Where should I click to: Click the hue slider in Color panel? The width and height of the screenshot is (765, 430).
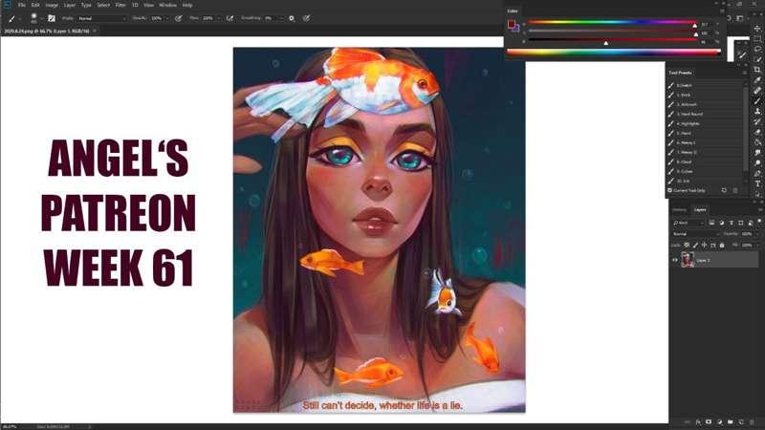pyautogui.click(x=612, y=22)
